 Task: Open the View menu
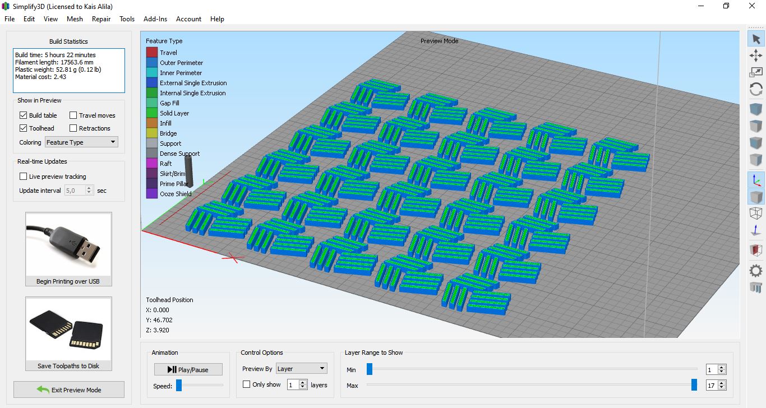tap(50, 19)
